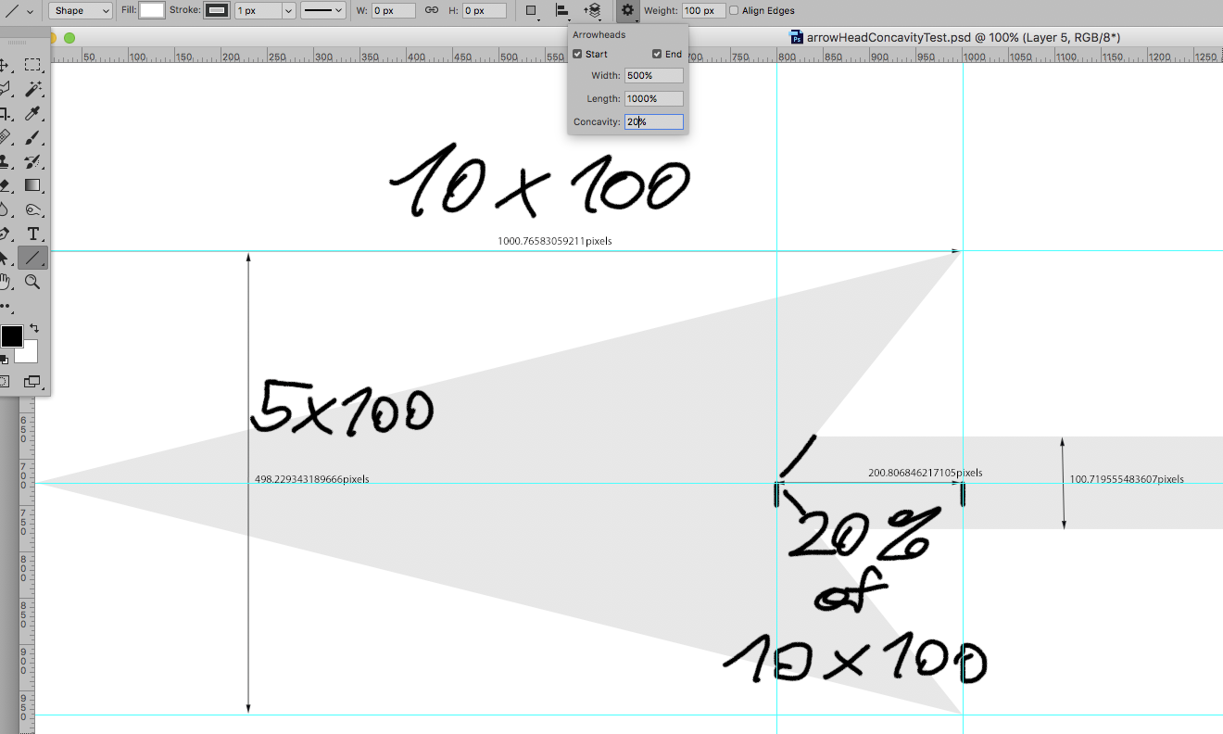Open the stroke width dropdown arrow

[287, 10]
